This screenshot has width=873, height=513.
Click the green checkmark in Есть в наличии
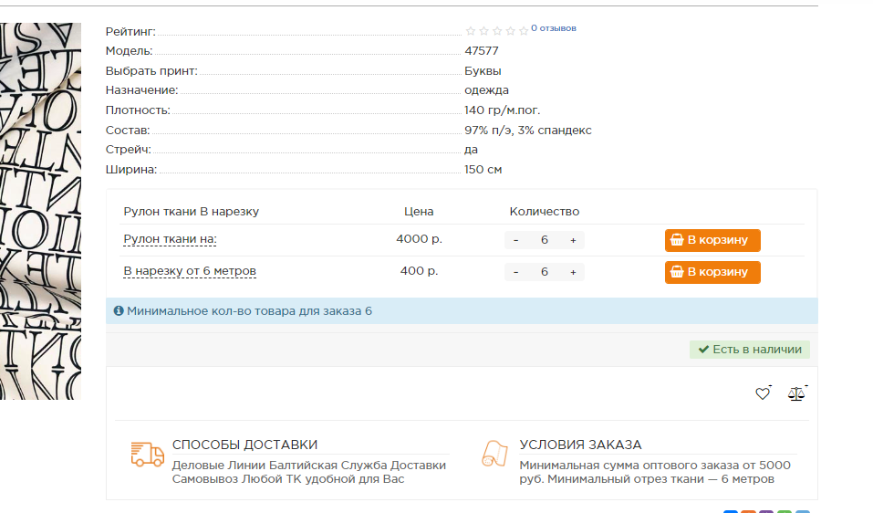[x=703, y=350]
